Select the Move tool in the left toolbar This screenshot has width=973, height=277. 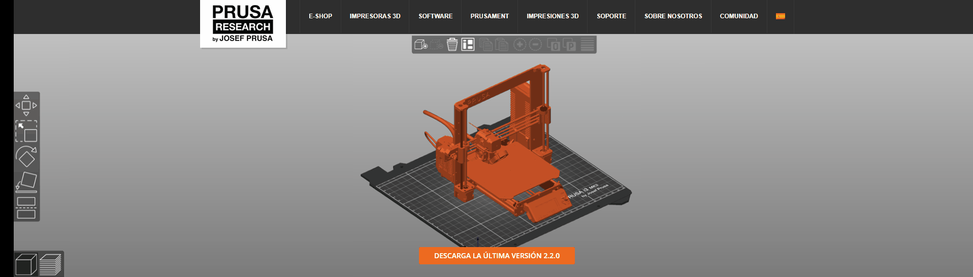(x=26, y=106)
